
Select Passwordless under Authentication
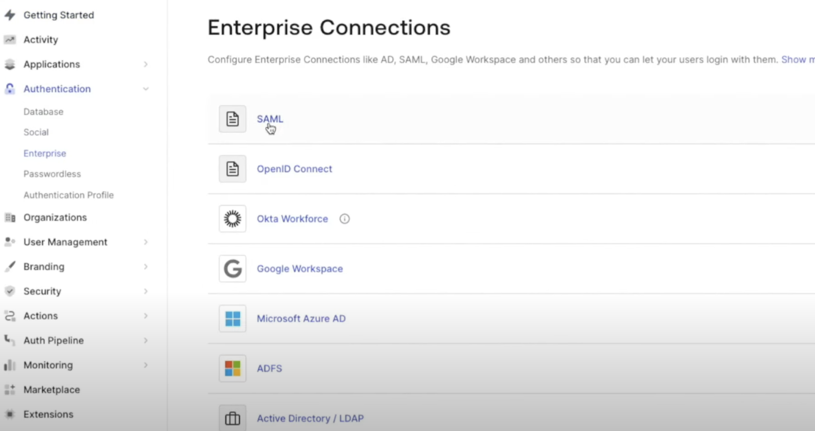coord(52,174)
